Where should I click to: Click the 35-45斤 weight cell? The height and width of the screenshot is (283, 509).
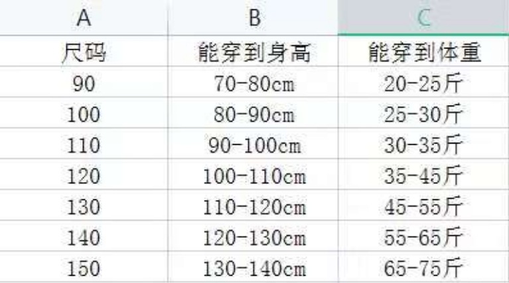point(424,177)
